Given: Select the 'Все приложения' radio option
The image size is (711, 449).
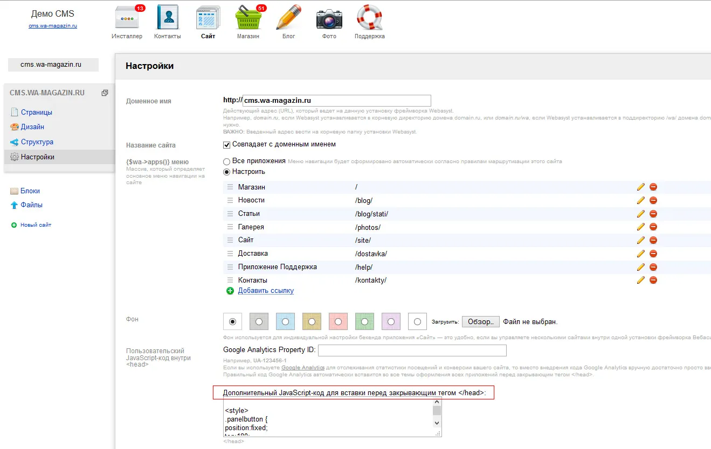Looking at the screenshot, I should tap(227, 161).
